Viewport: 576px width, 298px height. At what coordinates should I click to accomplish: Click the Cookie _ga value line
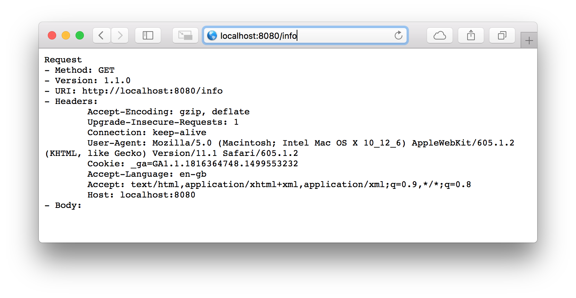[x=193, y=164]
